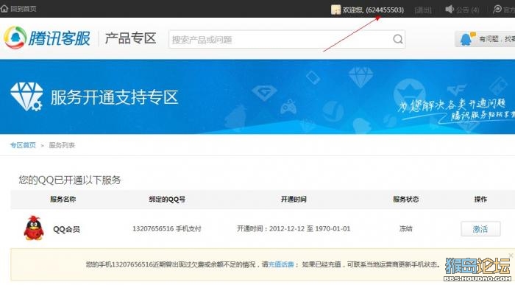Click the 服务名称 column header

[x=63, y=199]
